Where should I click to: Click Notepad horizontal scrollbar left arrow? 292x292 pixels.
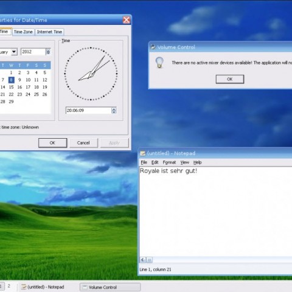143,260
